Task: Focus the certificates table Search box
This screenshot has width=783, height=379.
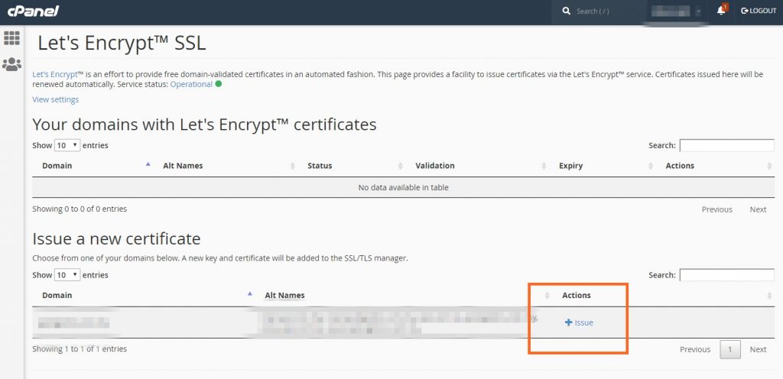Action: 726,145
